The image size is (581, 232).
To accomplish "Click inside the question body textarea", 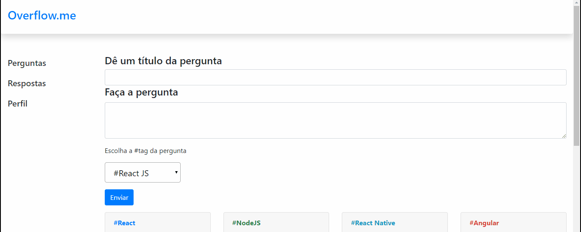I will pyautogui.click(x=335, y=120).
